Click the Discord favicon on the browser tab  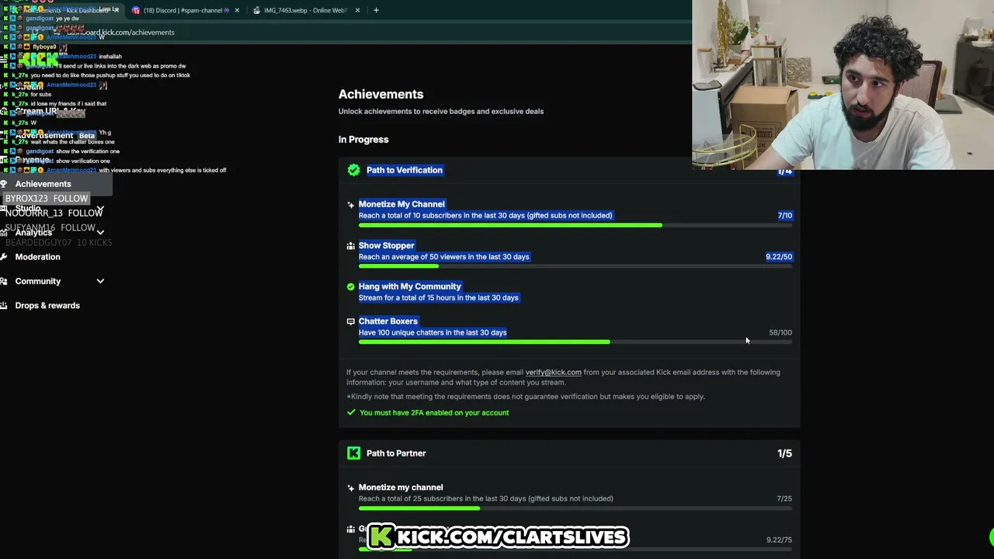click(136, 10)
